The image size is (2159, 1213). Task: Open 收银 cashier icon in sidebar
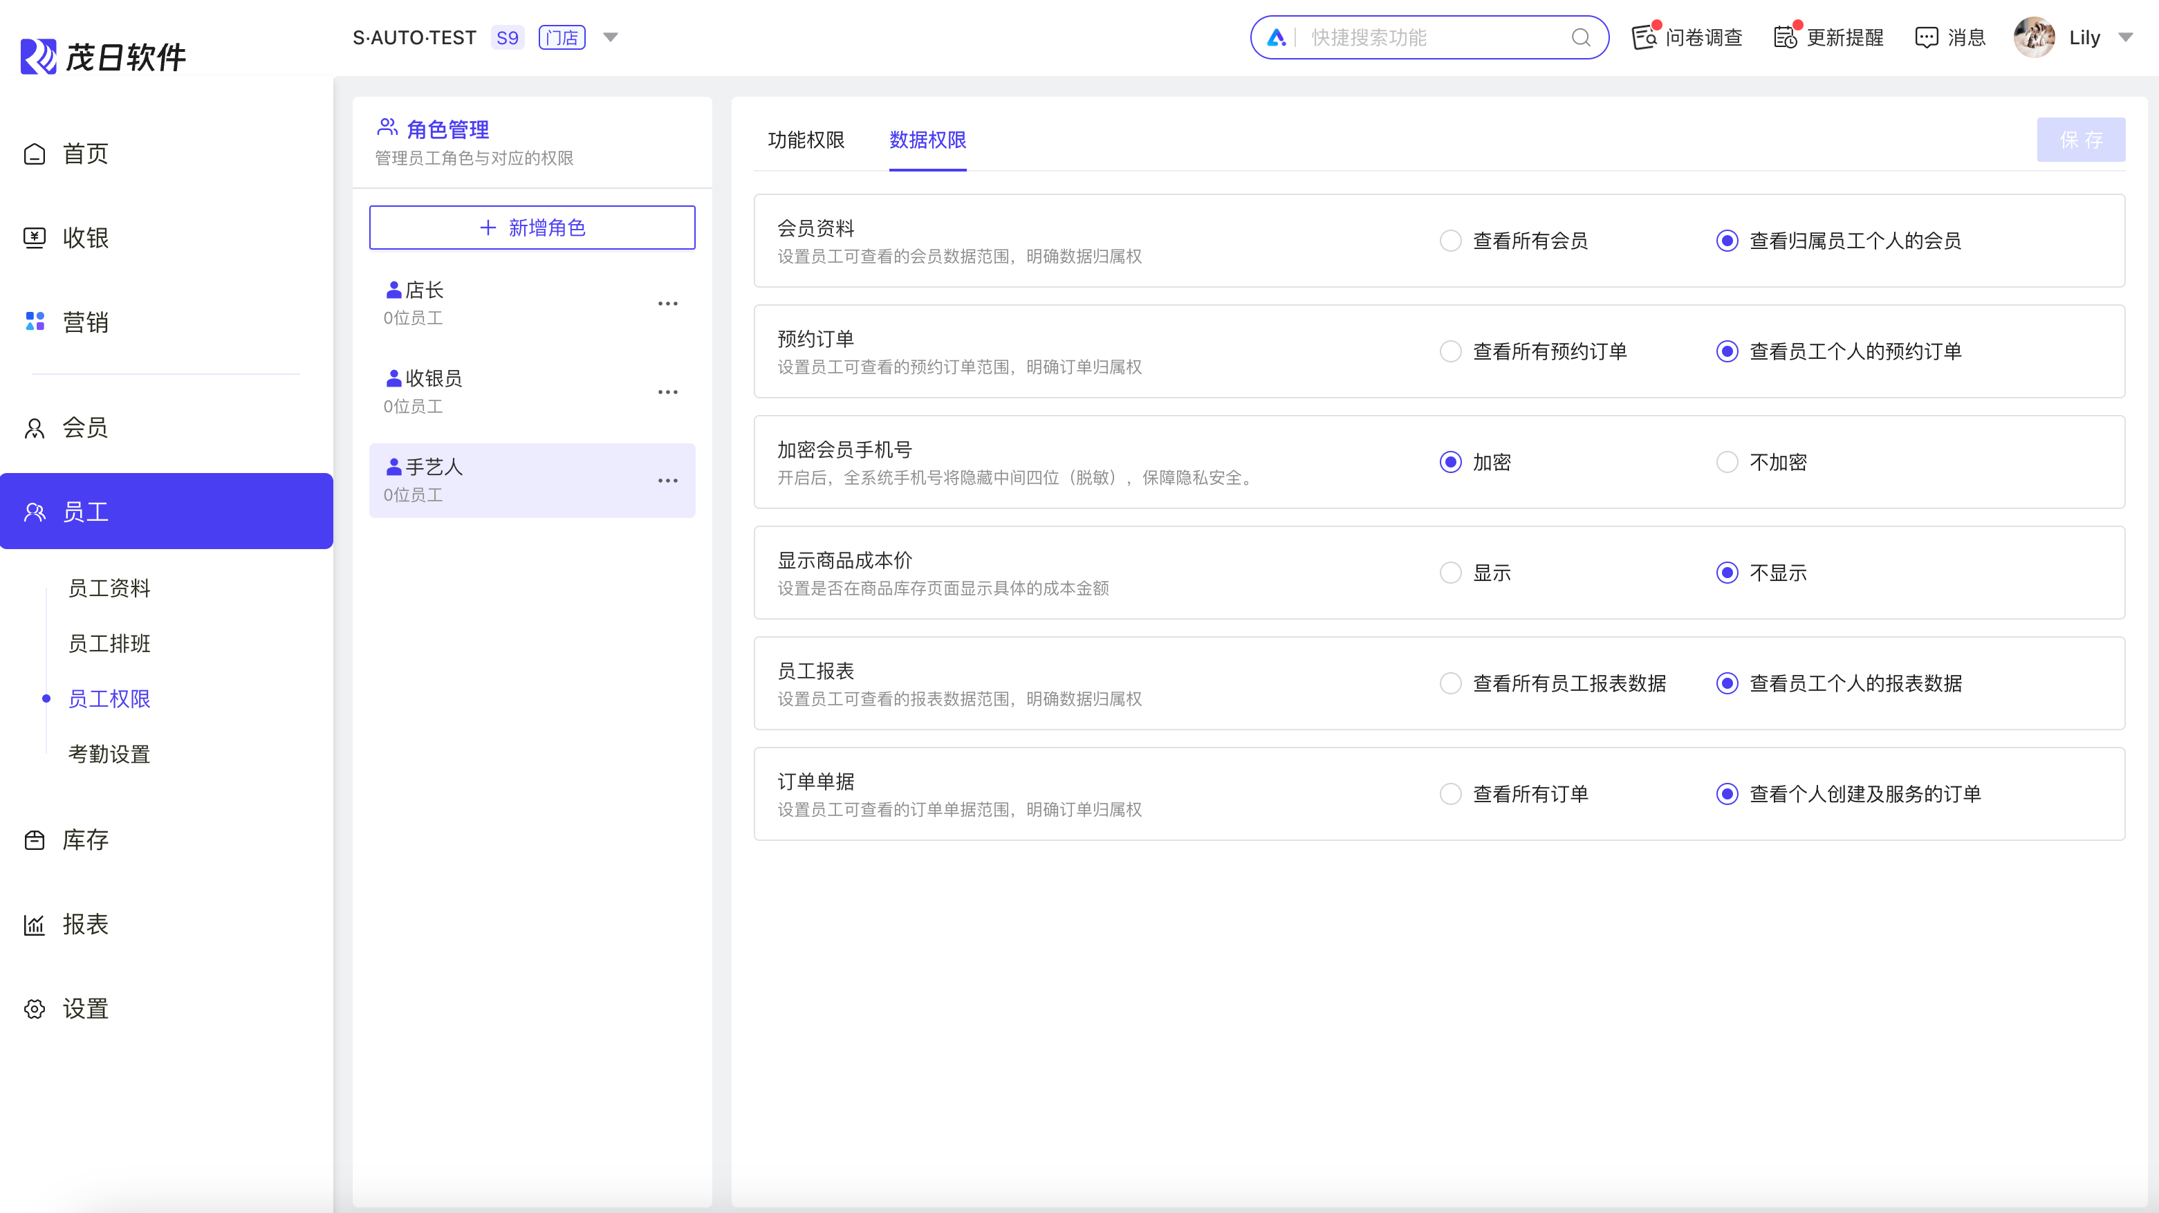click(35, 238)
